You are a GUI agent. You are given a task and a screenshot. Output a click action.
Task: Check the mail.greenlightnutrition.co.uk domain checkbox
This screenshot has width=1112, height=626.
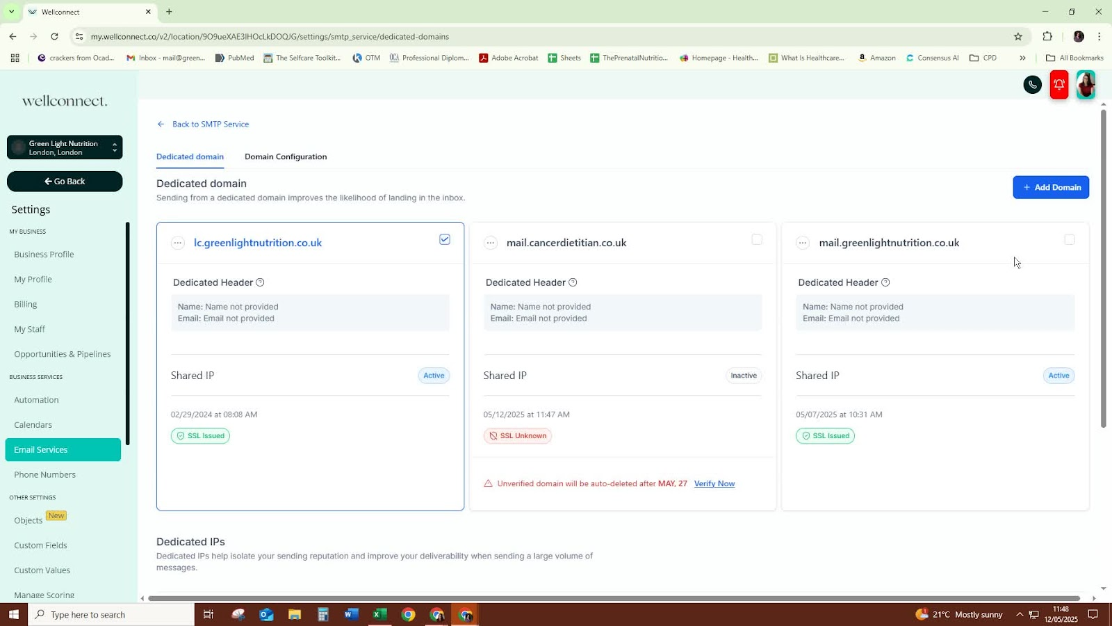(1070, 239)
